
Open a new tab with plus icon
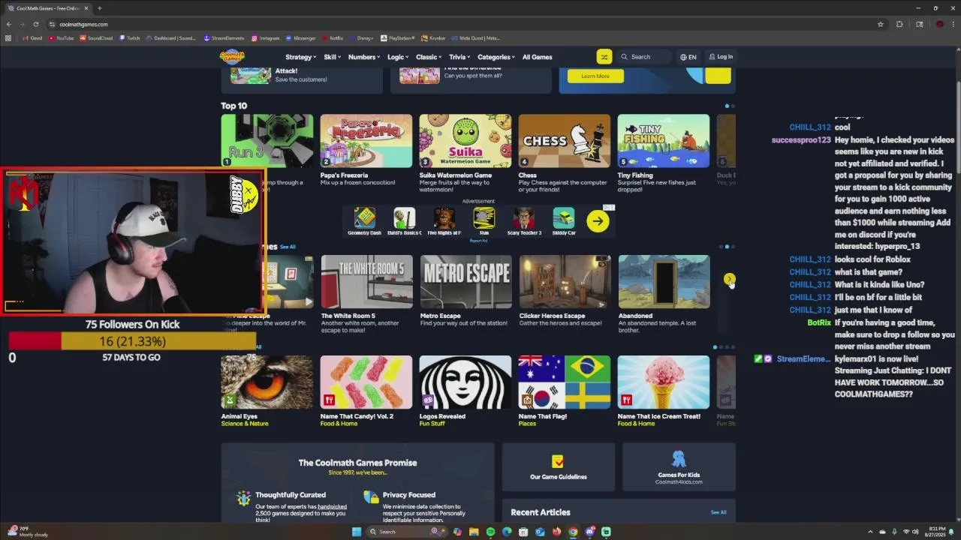pos(99,8)
